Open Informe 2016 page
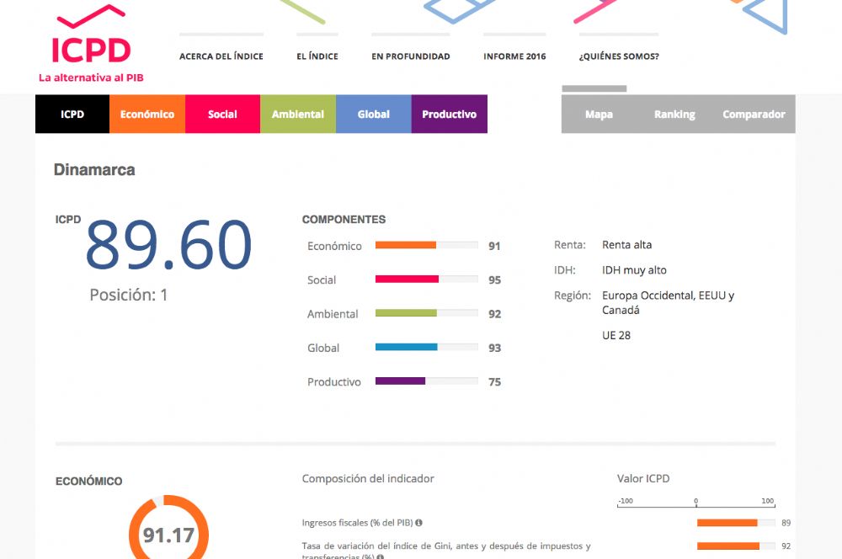 click(x=514, y=56)
